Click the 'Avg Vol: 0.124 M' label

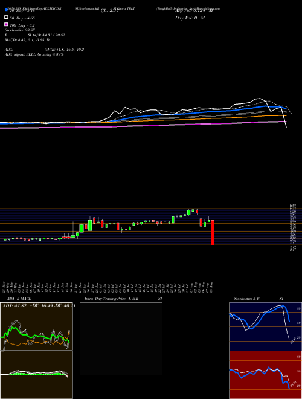tap(194, 11)
